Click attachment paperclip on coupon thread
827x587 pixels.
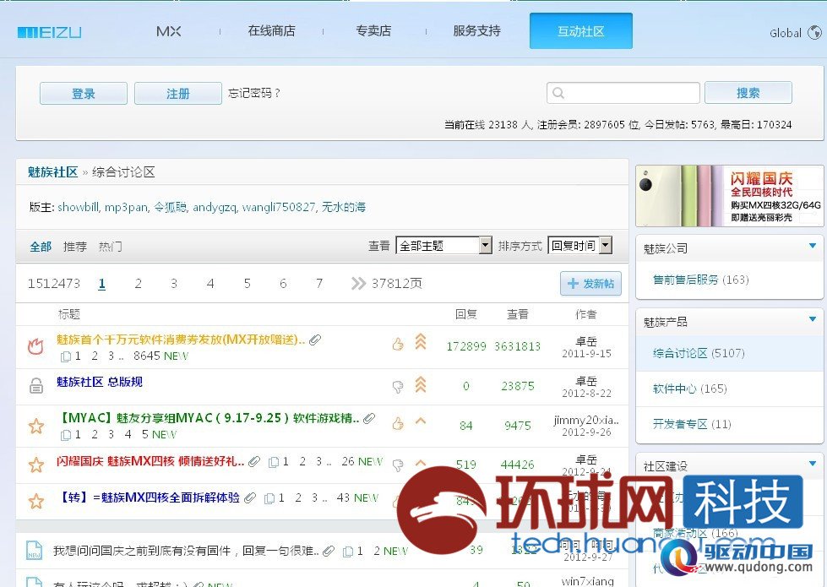point(315,340)
